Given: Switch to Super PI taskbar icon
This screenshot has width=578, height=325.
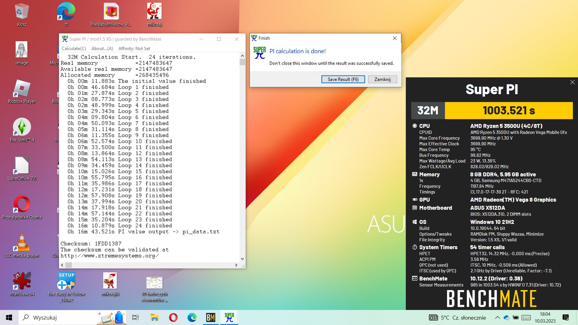Looking at the screenshot, I should [x=229, y=317].
